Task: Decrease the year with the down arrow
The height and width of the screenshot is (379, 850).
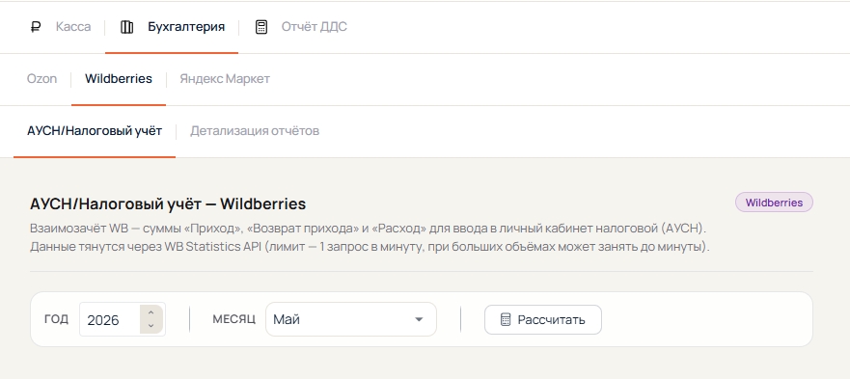Action: [x=151, y=326]
